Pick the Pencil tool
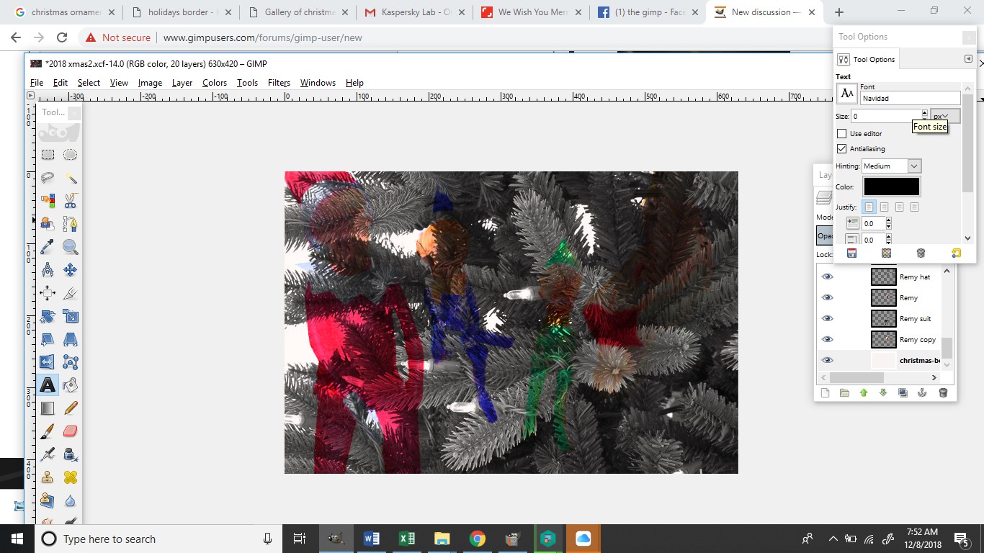The width and height of the screenshot is (984, 553). pos(70,408)
